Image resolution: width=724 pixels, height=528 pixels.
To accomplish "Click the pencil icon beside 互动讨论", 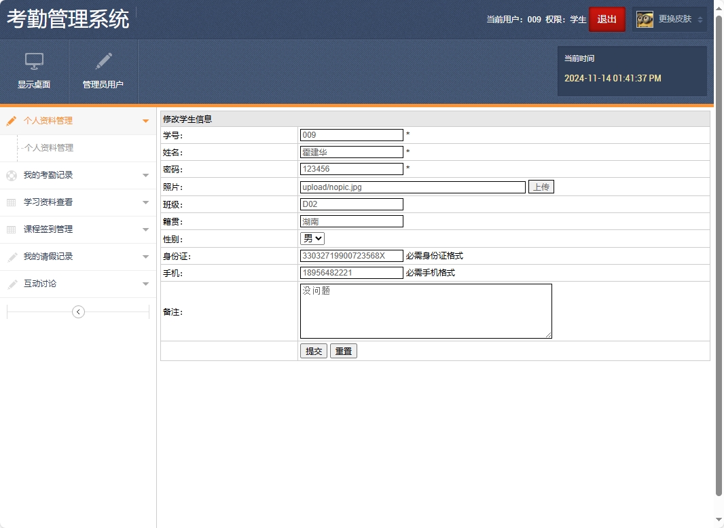I will click(12, 284).
